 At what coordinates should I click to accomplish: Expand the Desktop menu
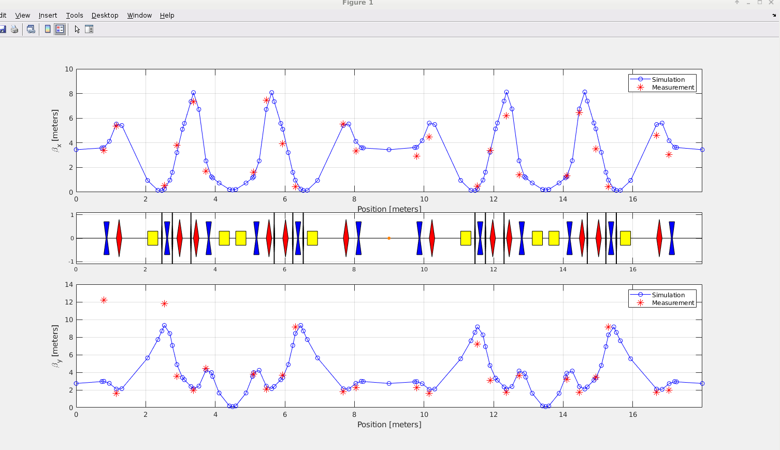pyautogui.click(x=105, y=15)
